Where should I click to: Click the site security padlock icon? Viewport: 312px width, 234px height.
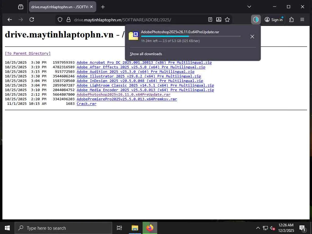[69, 19]
